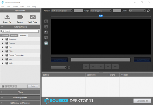153x105 pixels.
Task: Click the Apply button
Action: 33,86
